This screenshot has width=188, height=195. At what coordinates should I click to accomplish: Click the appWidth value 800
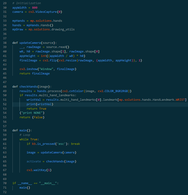pyautogui.click(x=35, y=8)
